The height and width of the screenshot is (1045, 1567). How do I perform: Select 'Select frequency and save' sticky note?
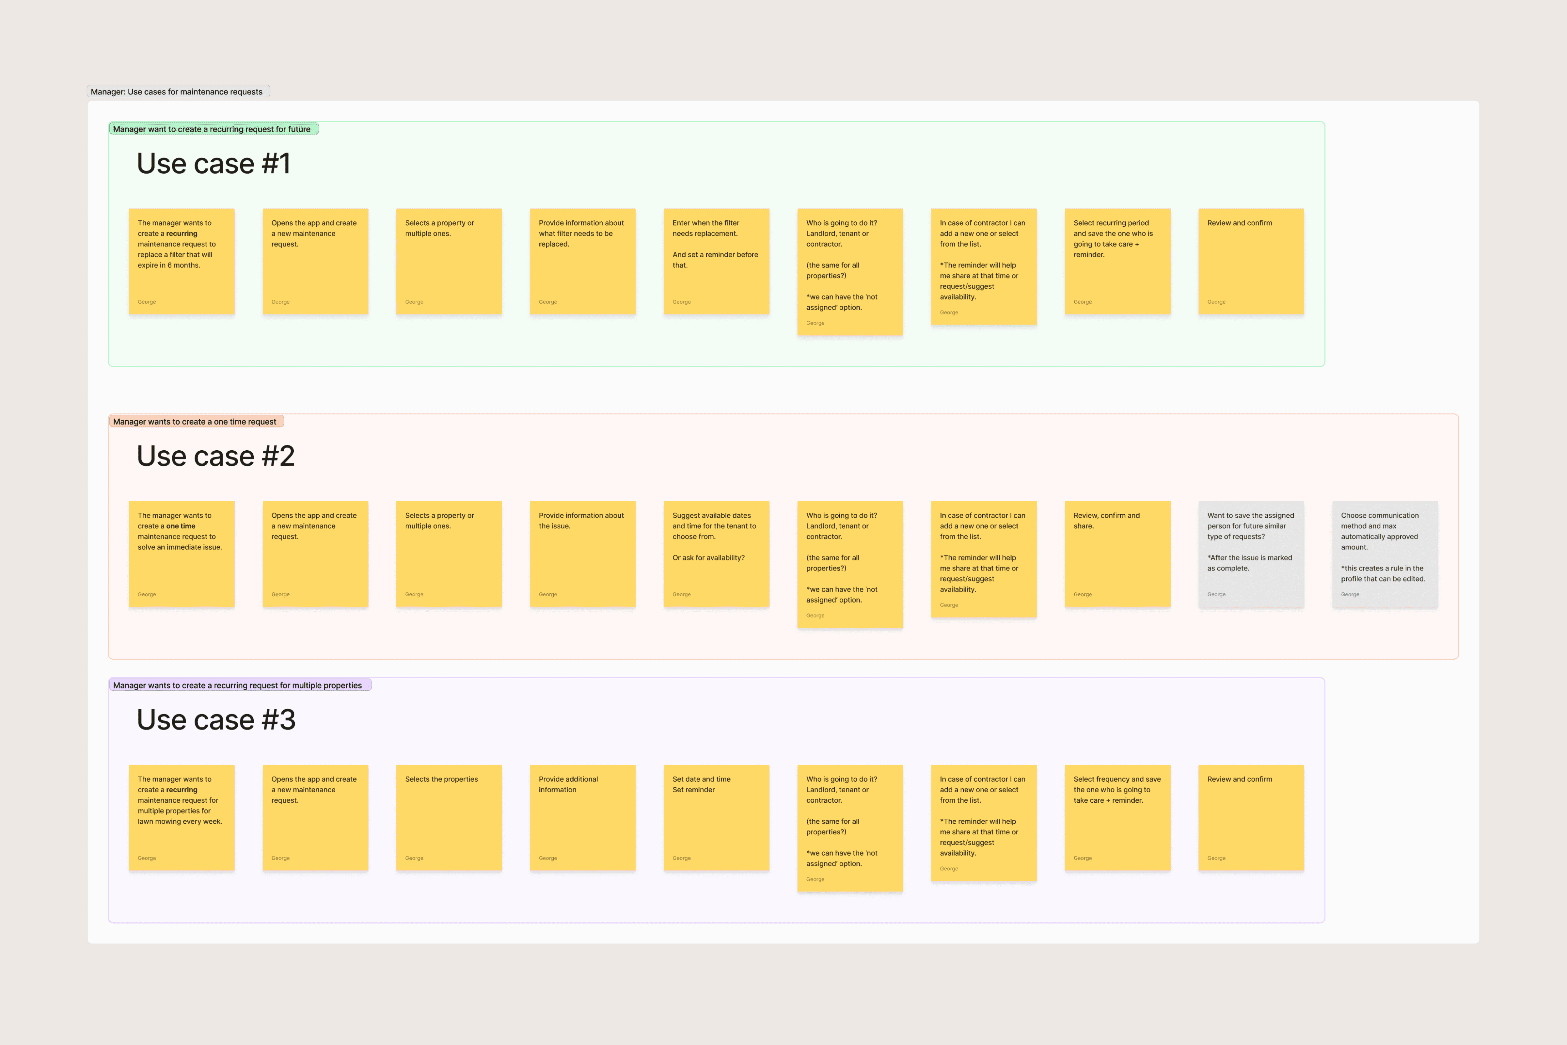[x=1117, y=817]
